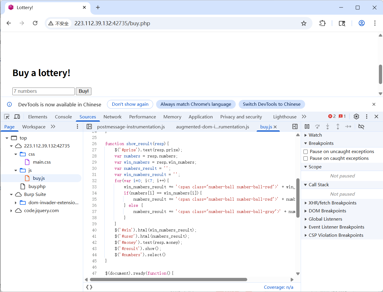Click the toggle navigator sidebar icon
Screen dimensions: 383x292
point(89,127)
